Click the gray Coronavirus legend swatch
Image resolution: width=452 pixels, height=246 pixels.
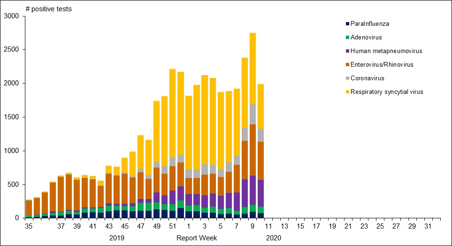pos(347,78)
